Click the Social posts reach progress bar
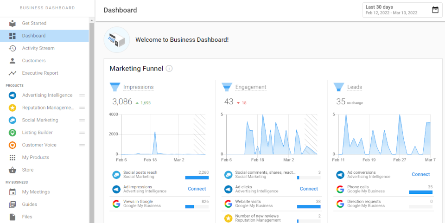The width and height of the screenshot is (445, 223). tap(197, 178)
